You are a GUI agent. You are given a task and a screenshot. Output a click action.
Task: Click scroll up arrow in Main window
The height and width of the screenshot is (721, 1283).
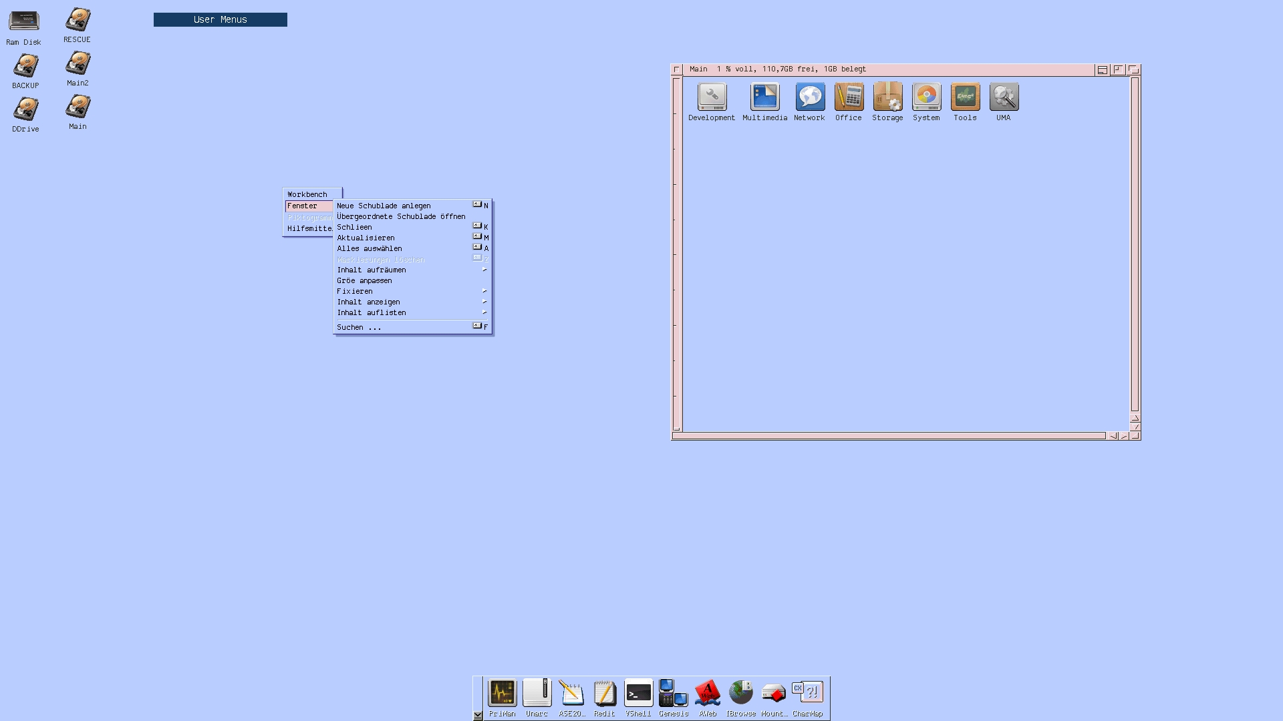click(1135, 418)
